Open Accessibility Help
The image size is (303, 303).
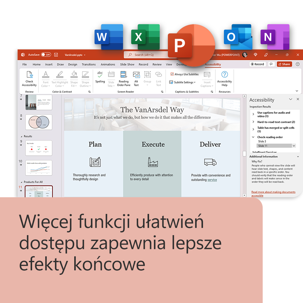tap(225, 79)
